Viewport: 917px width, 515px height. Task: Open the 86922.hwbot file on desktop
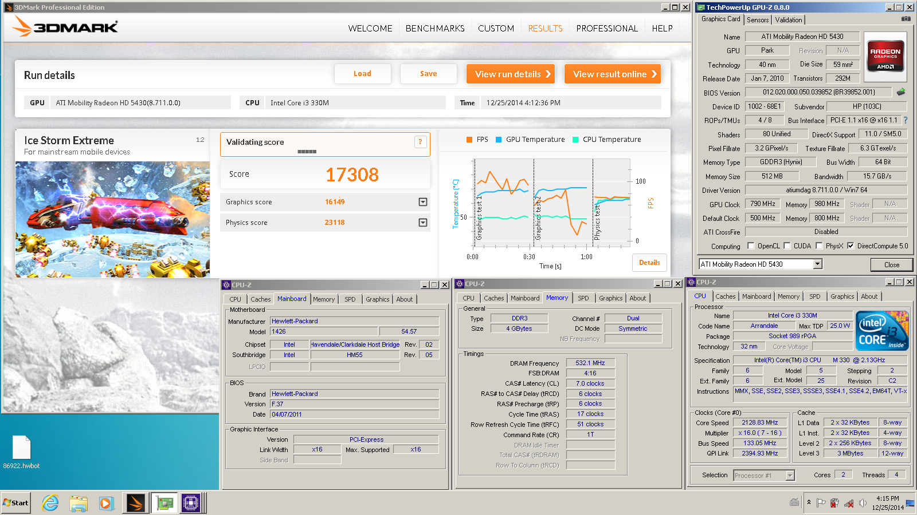(21, 452)
